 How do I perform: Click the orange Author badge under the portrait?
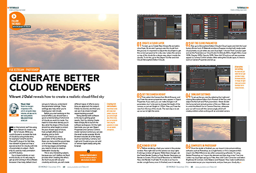(x=14, y=115)
